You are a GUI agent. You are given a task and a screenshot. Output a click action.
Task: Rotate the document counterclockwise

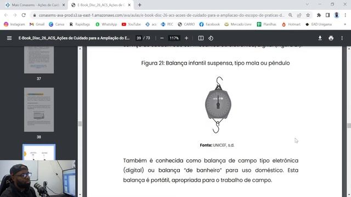[211, 38]
